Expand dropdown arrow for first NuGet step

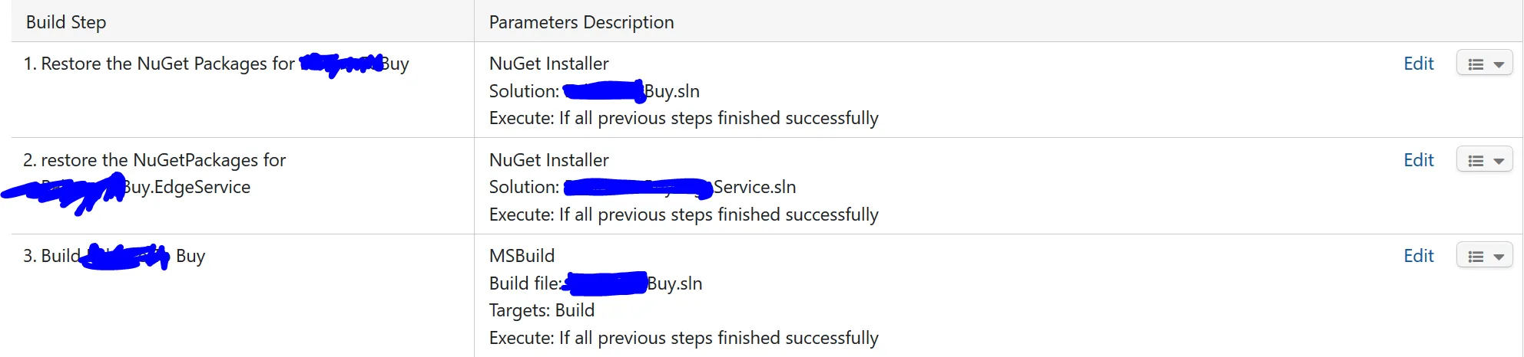point(1499,65)
